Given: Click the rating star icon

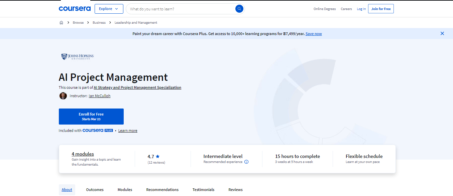Looking at the screenshot, I should point(157,156).
